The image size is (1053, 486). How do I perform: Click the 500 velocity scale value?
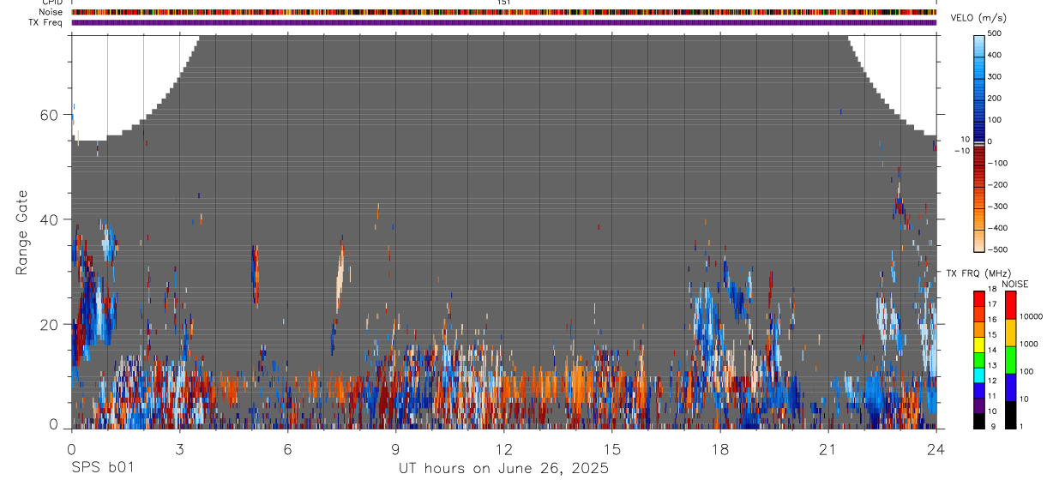(996, 33)
